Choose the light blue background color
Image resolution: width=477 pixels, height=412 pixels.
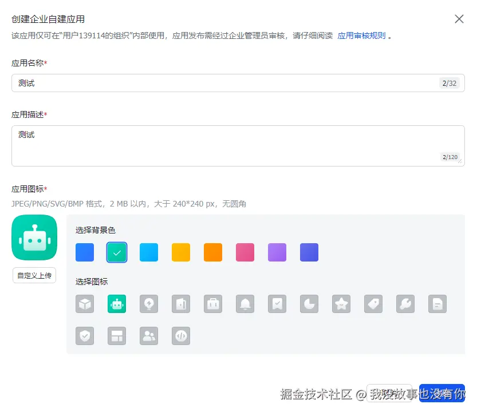[x=149, y=252]
